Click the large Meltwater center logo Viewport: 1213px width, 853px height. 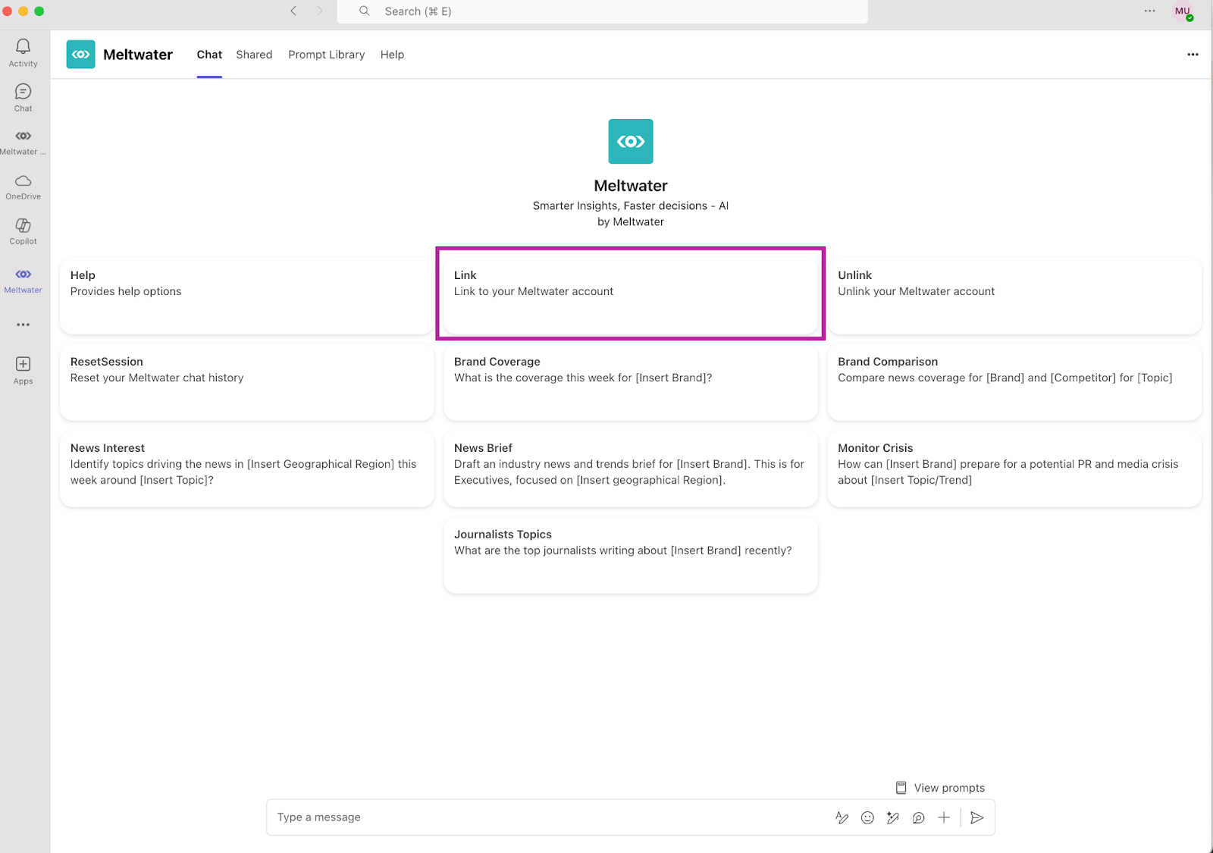pyautogui.click(x=631, y=141)
